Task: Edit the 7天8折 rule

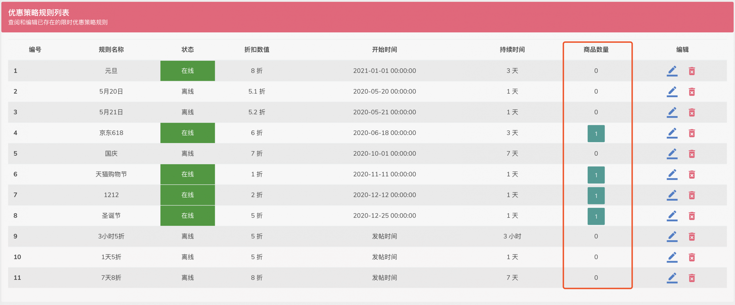Action: [x=672, y=278]
